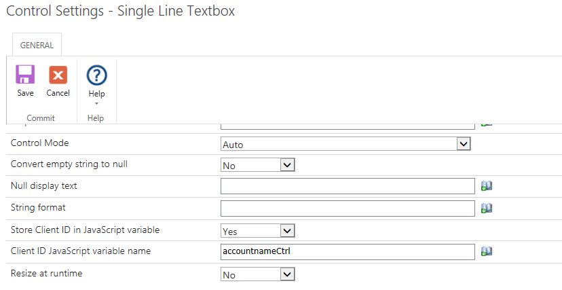Focus the String format text box
This screenshot has height=290, width=562.
[348, 208]
